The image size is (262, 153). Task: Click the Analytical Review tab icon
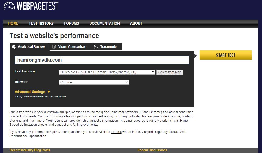(x=14, y=47)
